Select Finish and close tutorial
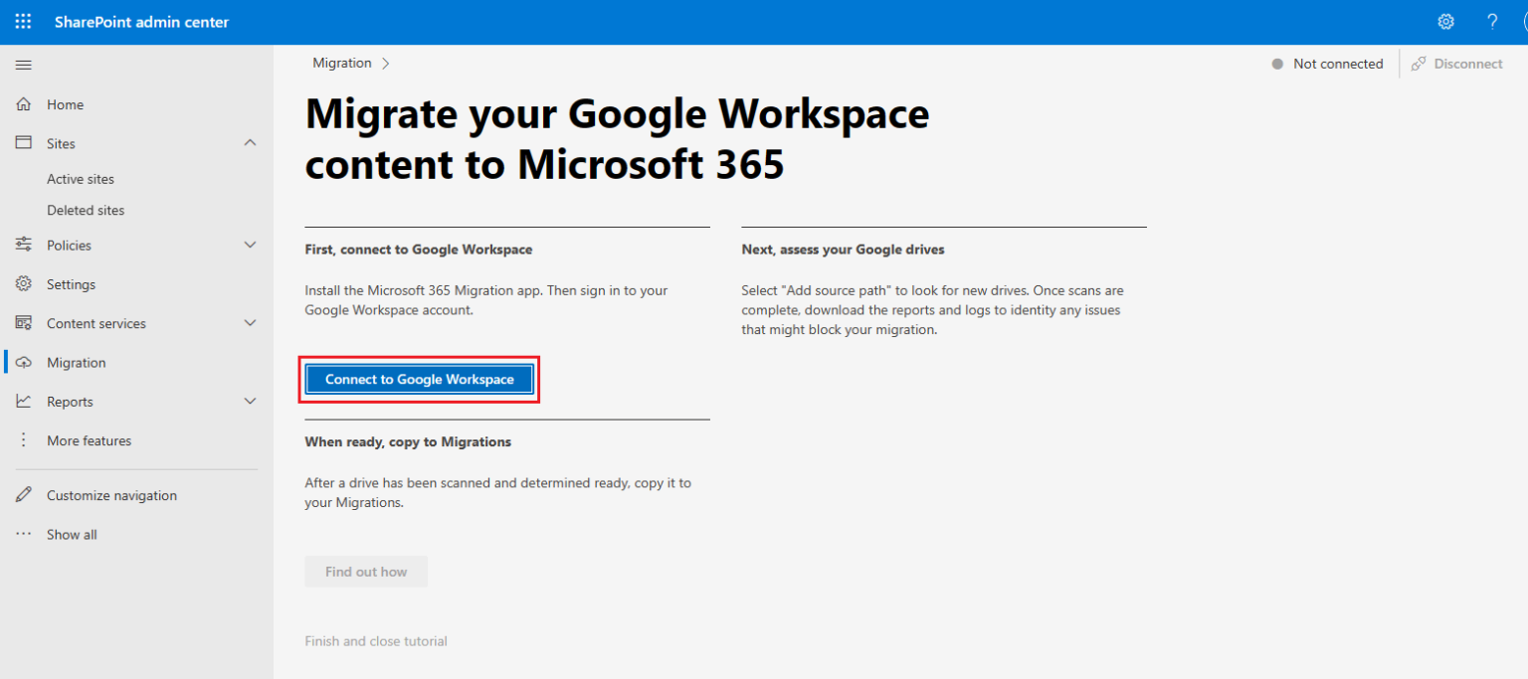Viewport: 1528px width, 679px height. (x=375, y=640)
